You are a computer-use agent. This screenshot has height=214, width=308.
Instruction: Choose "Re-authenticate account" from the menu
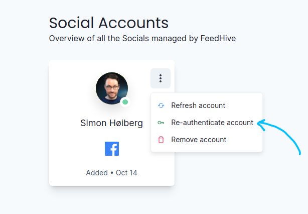coord(212,123)
